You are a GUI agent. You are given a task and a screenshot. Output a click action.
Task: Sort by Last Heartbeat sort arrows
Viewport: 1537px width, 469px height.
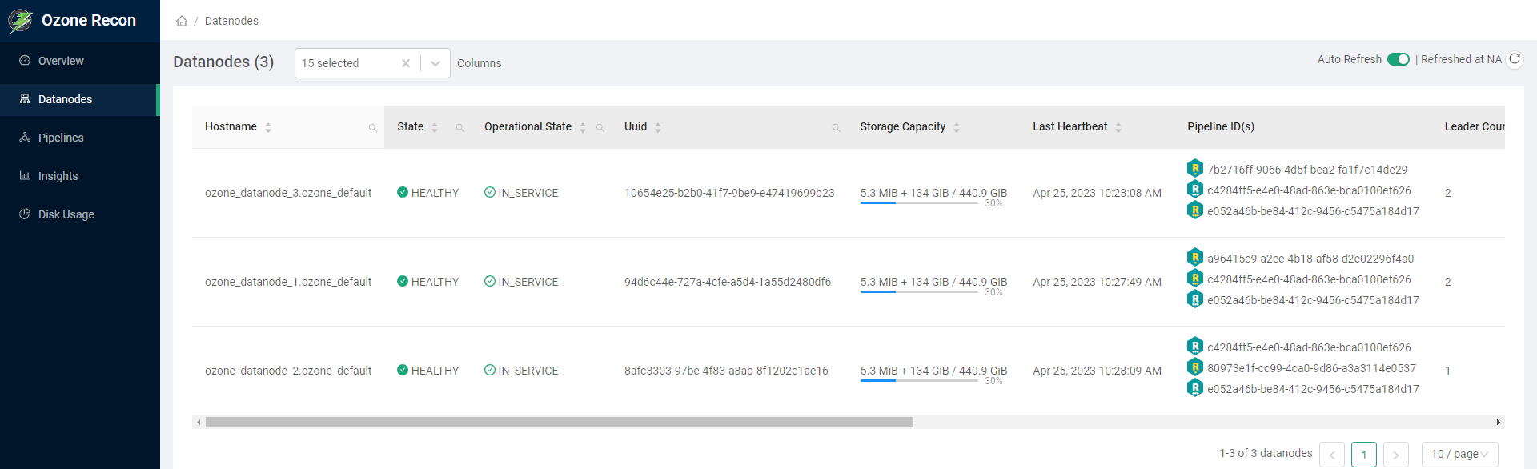coord(1118,127)
